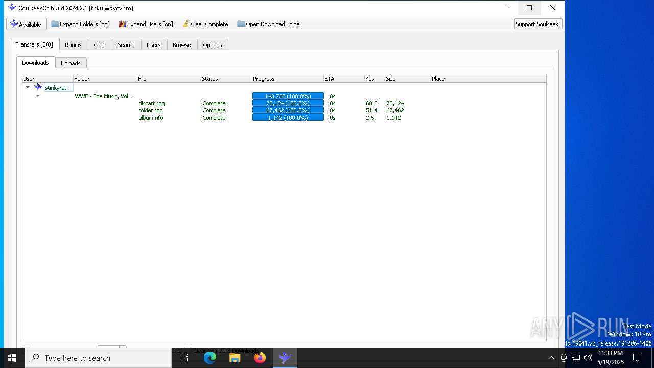Select the discart.jpg file
The image size is (654, 368).
click(x=152, y=103)
